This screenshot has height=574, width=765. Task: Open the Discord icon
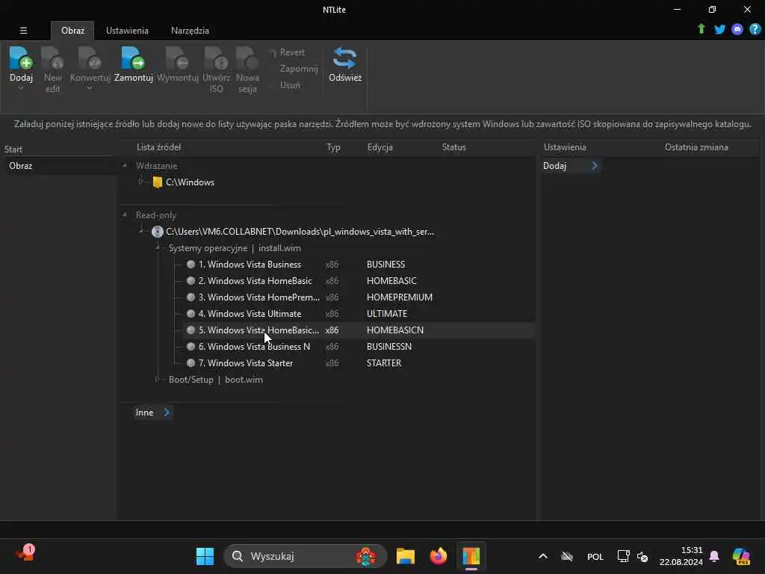(x=737, y=29)
